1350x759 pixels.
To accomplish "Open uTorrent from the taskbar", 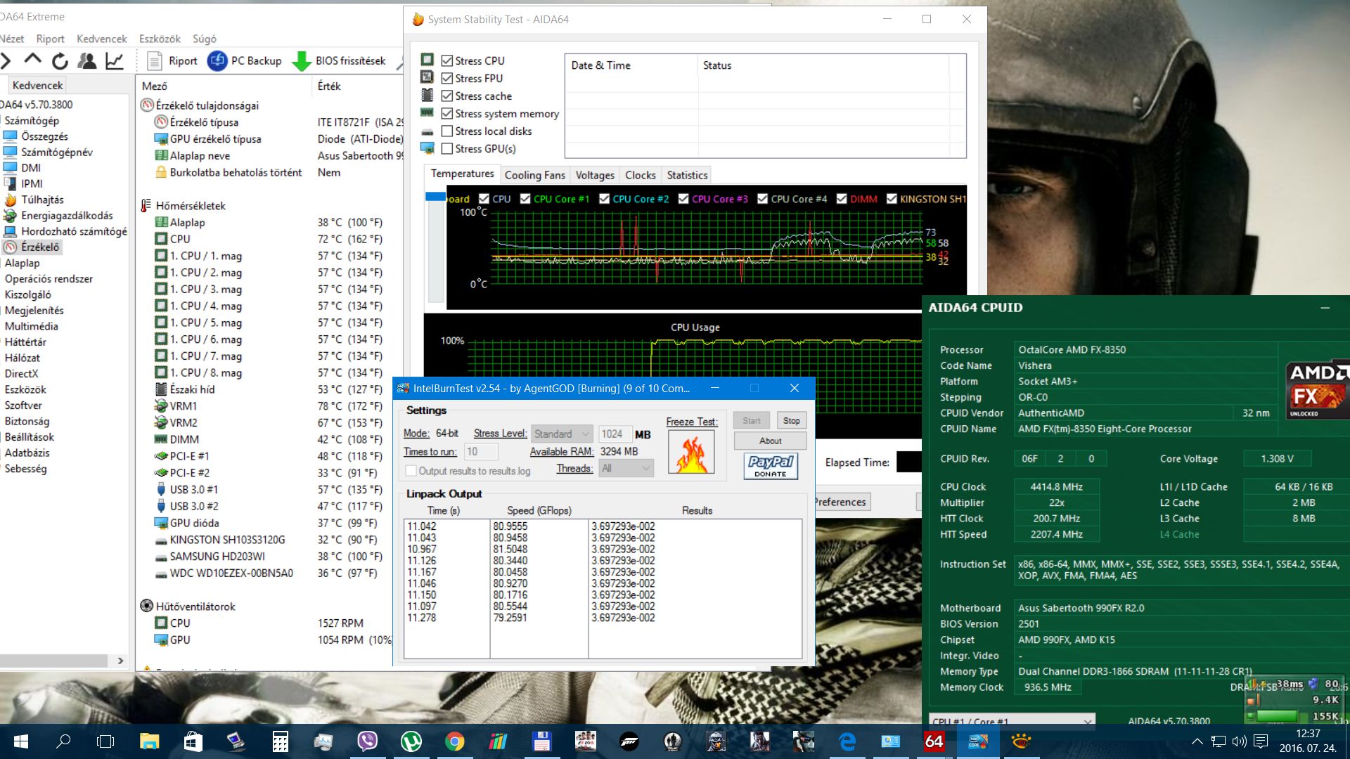I will (x=411, y=741).
